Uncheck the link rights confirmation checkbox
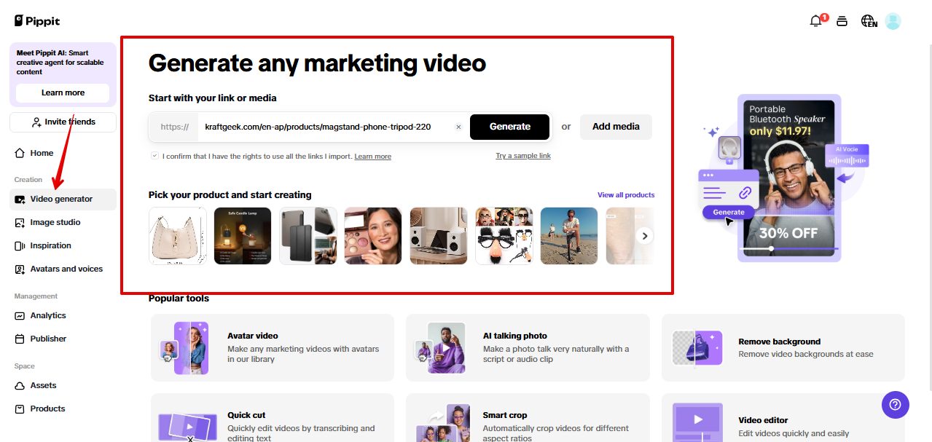The height and width of the screenshot is (442, 932). [154, 155]
